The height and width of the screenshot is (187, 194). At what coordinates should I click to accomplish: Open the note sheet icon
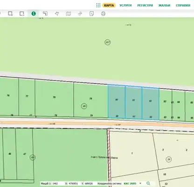coord(91,14)
